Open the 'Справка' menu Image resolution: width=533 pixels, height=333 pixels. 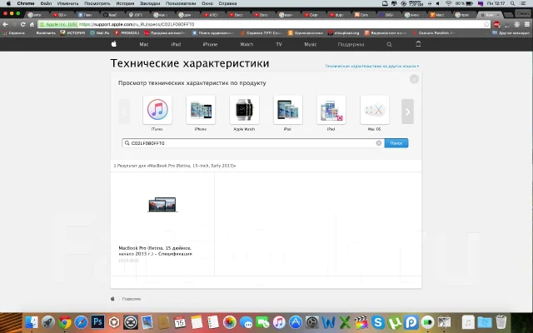coord(227,3)
